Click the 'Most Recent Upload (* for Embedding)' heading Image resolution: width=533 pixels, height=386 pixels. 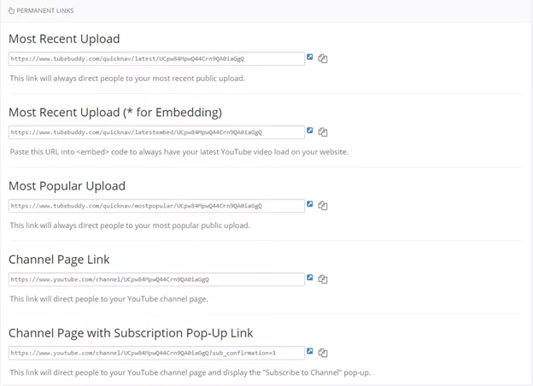[x=115, y=113]
